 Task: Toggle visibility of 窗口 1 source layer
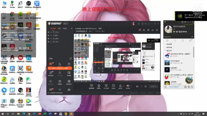48,35
